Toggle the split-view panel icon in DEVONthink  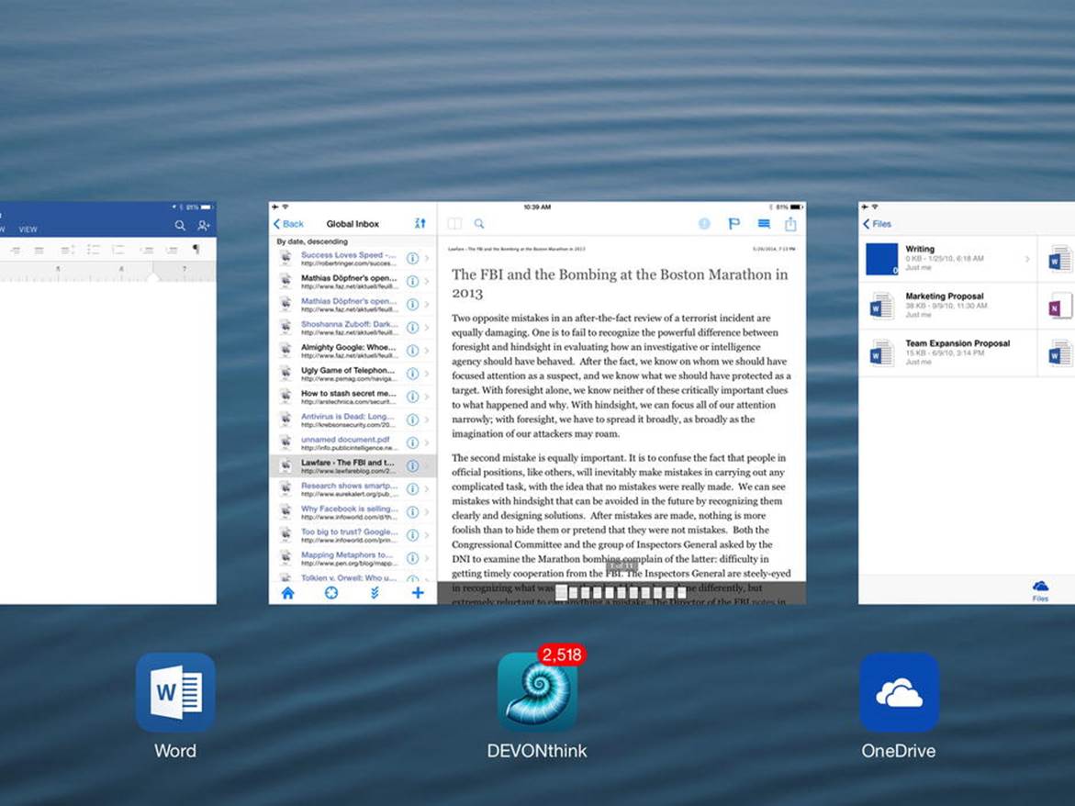coord(454,223)
